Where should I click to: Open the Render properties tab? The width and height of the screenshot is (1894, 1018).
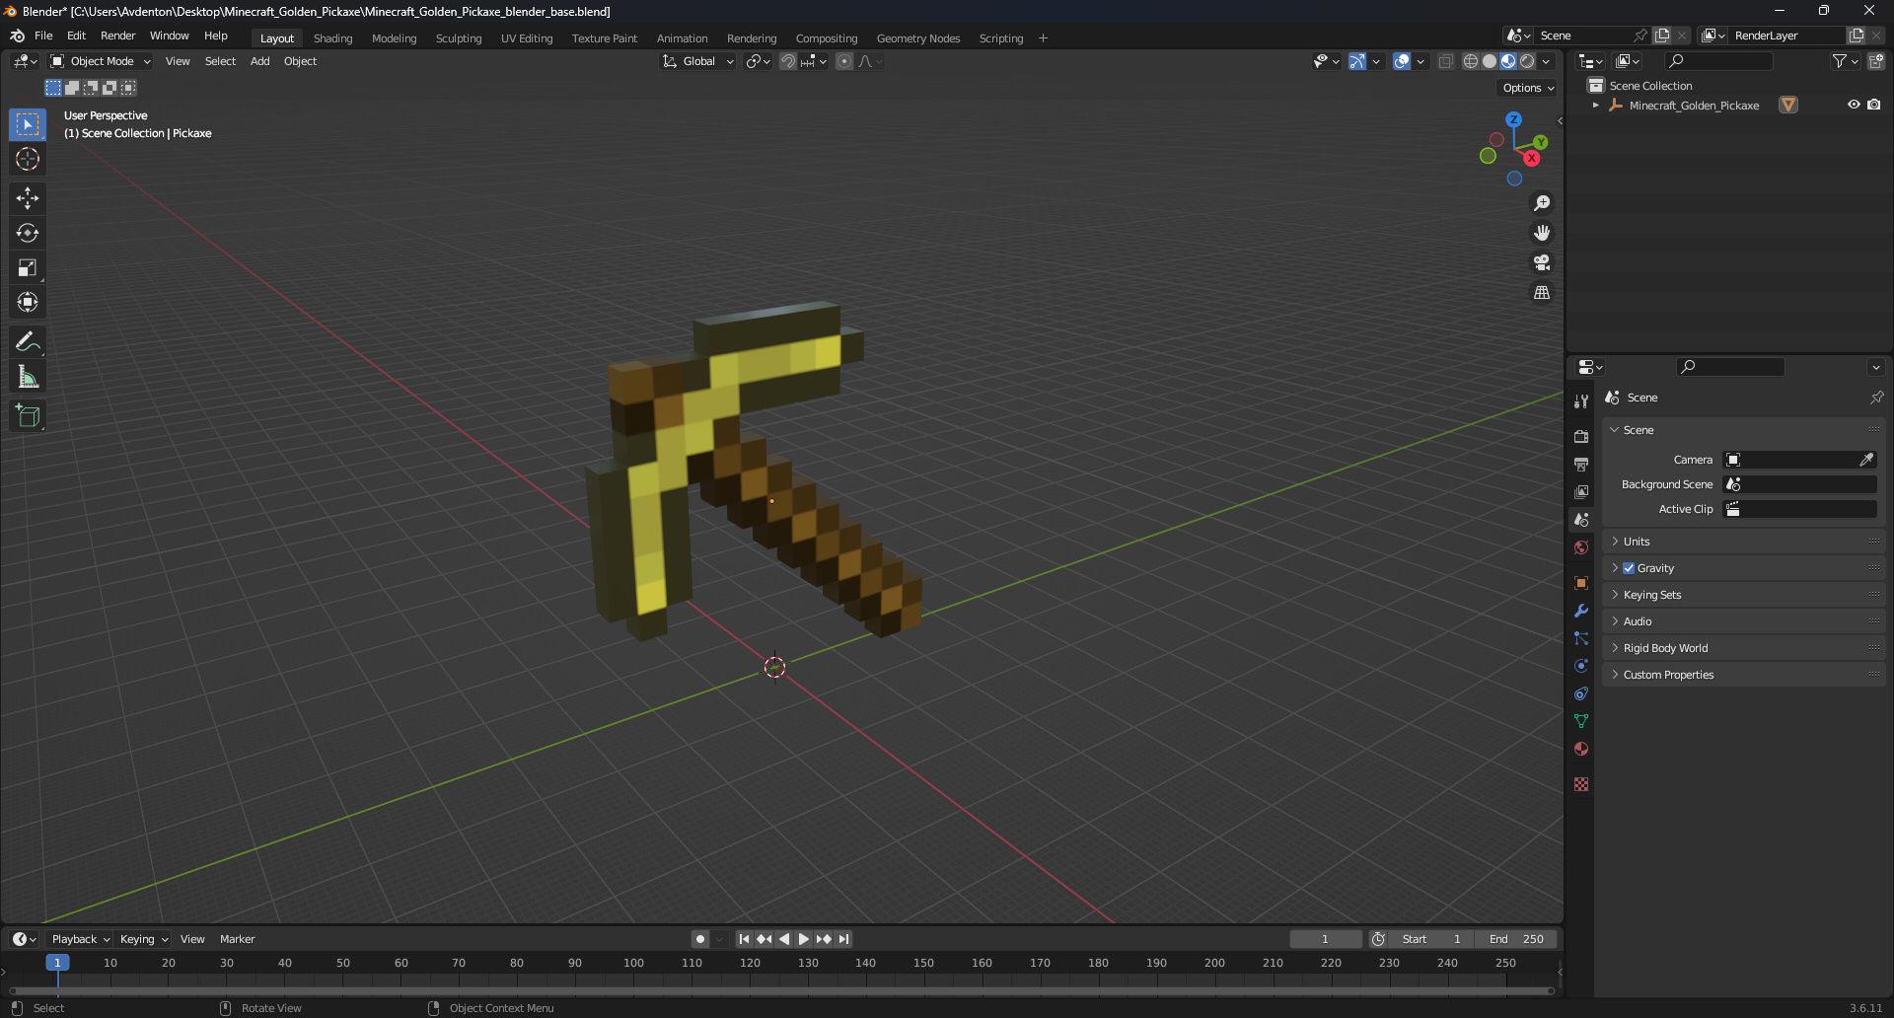pyautogui.click(x=1581, y=436)
